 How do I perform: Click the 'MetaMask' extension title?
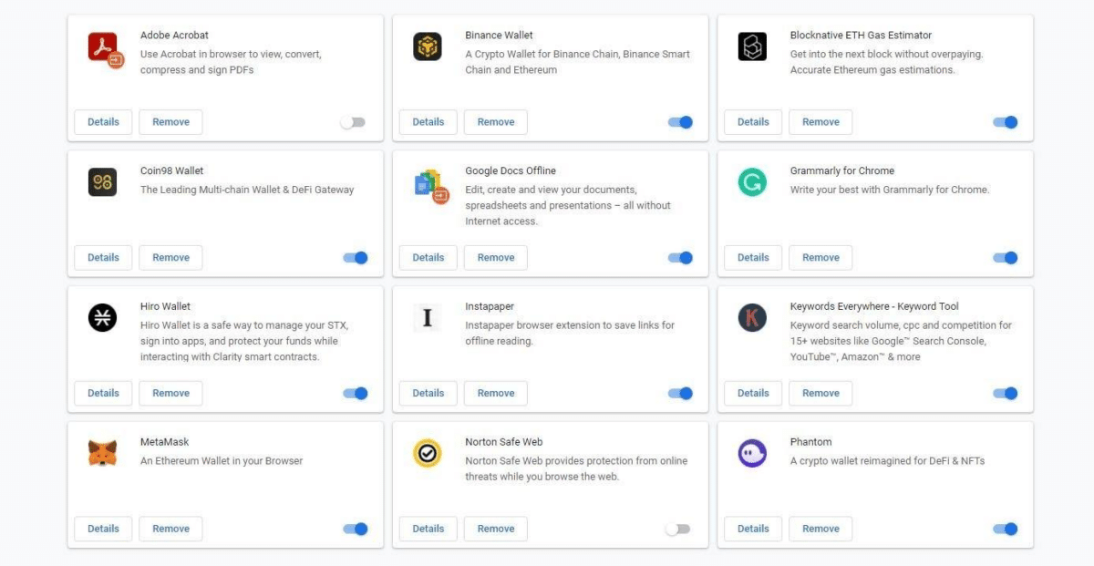(x=165, y=442)
